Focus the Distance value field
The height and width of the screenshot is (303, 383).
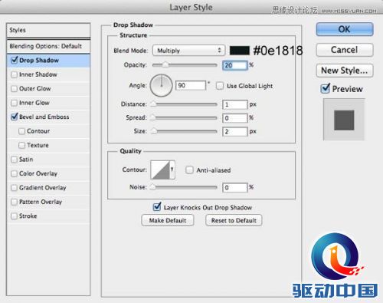[x=235, y=104]
